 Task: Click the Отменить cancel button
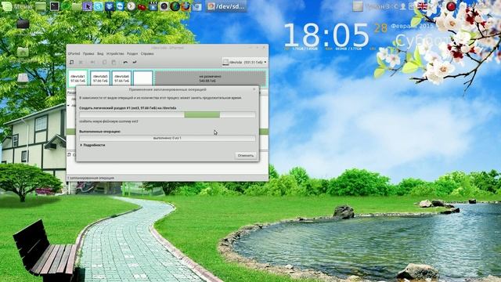[x=246, y=155]
